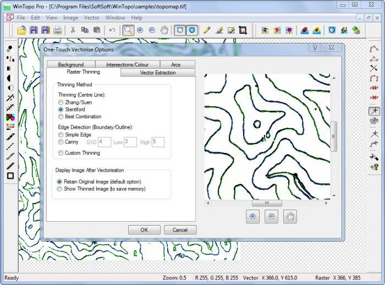The height and width of the screenshot is (285, 385).
Task: Open the Image menu
Action: click(x=70, y=18)
